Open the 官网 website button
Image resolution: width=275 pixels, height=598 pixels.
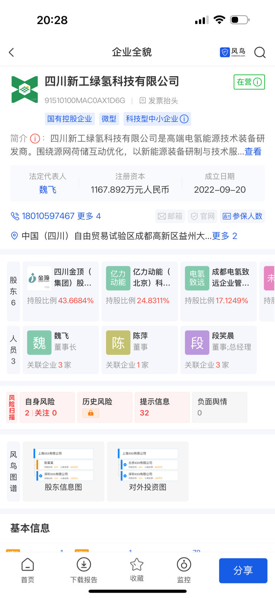click(203, 216)
